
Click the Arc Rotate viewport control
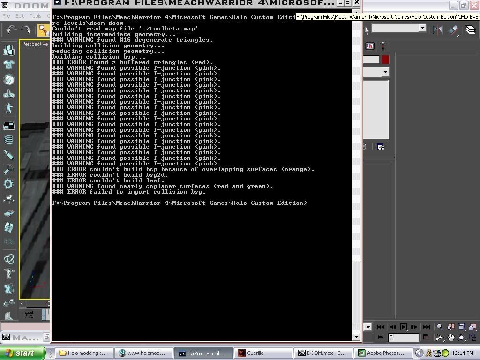(462, 337)
